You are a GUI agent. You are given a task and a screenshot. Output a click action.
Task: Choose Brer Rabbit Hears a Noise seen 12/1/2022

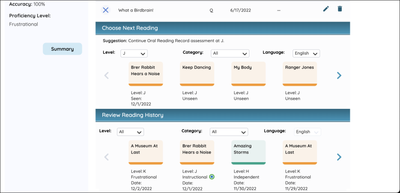146,74
